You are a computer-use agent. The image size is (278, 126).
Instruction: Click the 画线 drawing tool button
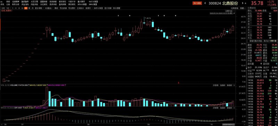(57, 8)
